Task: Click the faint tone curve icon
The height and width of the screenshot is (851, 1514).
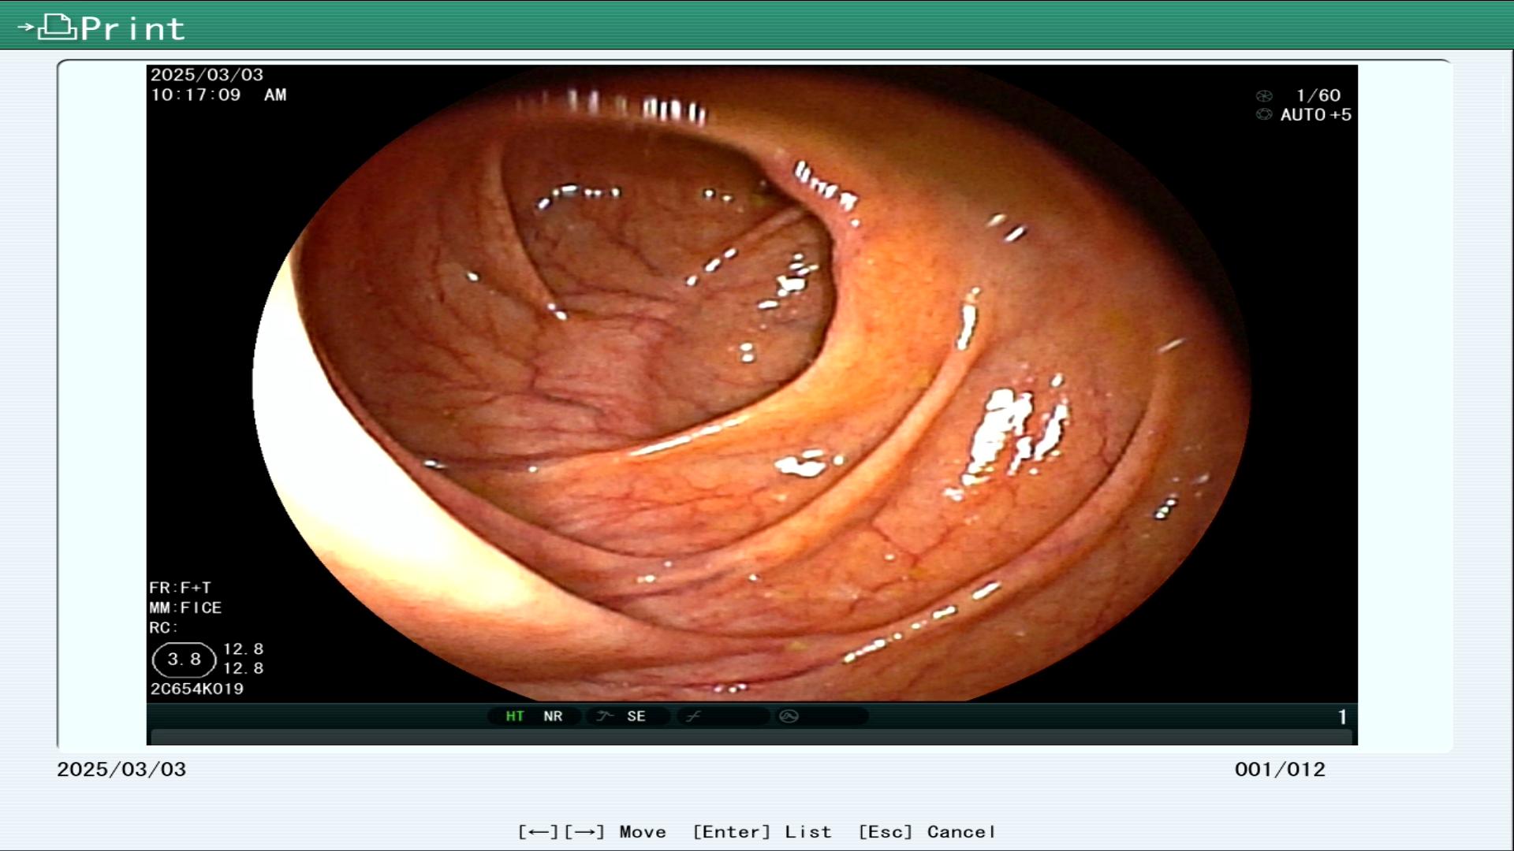Action: click(x=693, y=716)
